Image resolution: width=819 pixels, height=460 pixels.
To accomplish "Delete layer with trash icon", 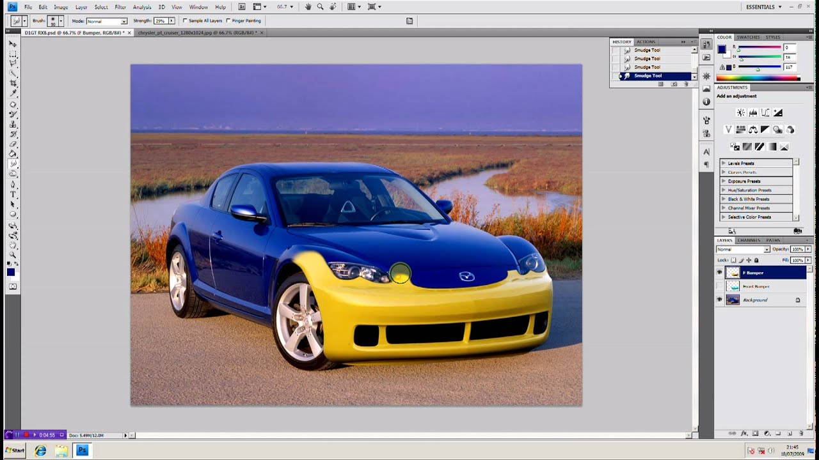I will coord(800,434).
